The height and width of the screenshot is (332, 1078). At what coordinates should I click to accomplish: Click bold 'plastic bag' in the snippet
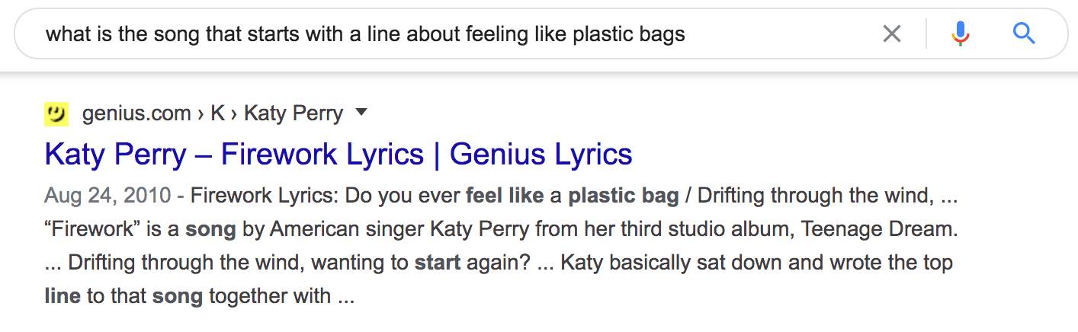[624, 196]
